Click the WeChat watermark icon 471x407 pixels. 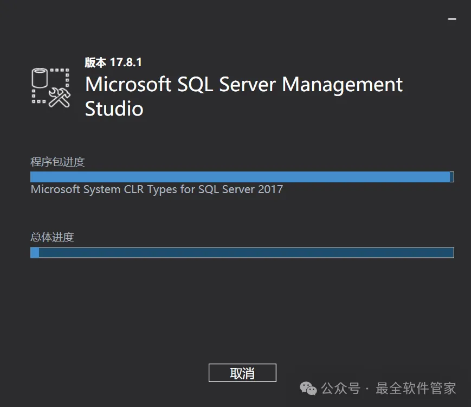point(309,388)
